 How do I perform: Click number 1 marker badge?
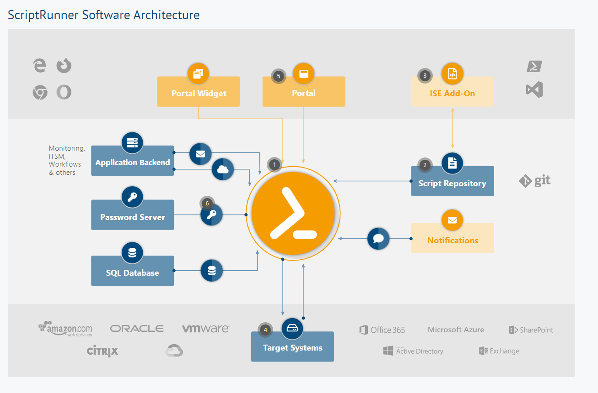(x=275, y=164)
